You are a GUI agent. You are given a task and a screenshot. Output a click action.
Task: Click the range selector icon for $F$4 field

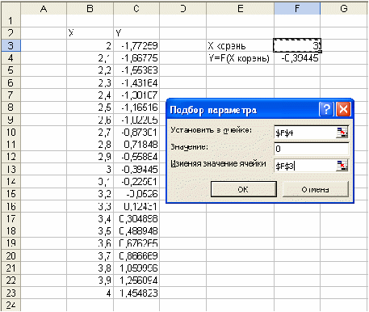(x=342, y=133)
